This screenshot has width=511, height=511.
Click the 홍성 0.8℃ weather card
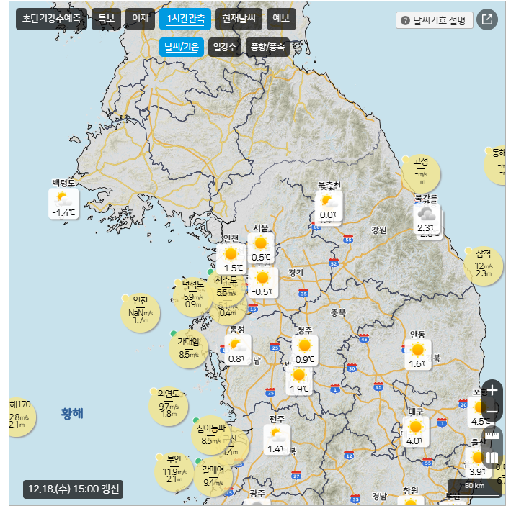[238, 350]
